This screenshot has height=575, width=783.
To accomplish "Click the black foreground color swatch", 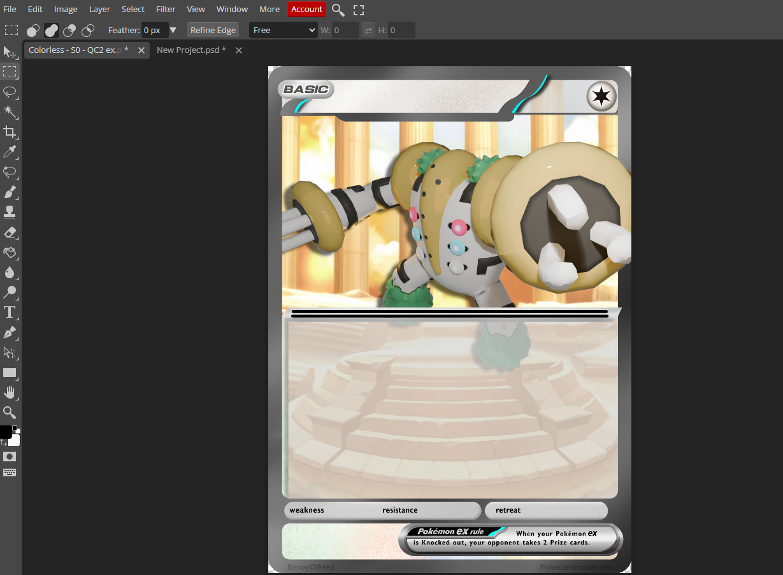I will coord(5,432).
